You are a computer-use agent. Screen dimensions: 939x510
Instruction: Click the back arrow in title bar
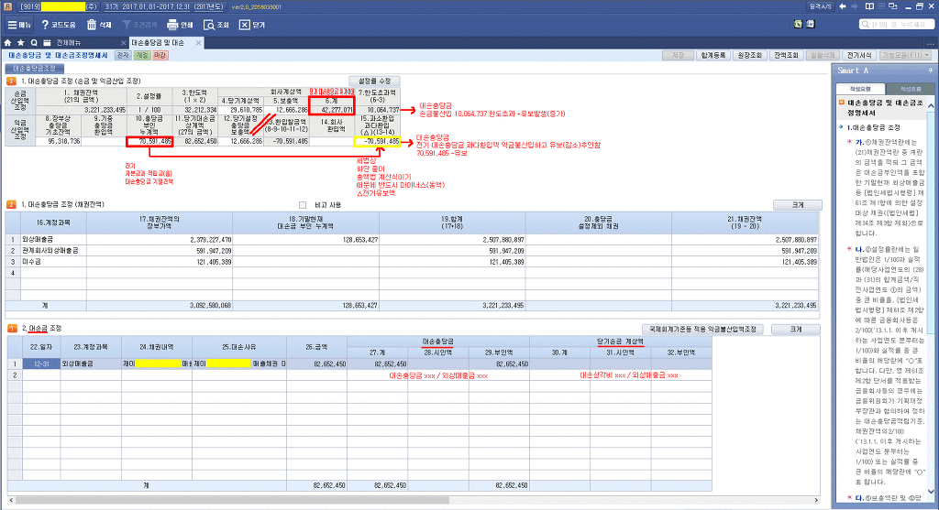click(843, 6)
